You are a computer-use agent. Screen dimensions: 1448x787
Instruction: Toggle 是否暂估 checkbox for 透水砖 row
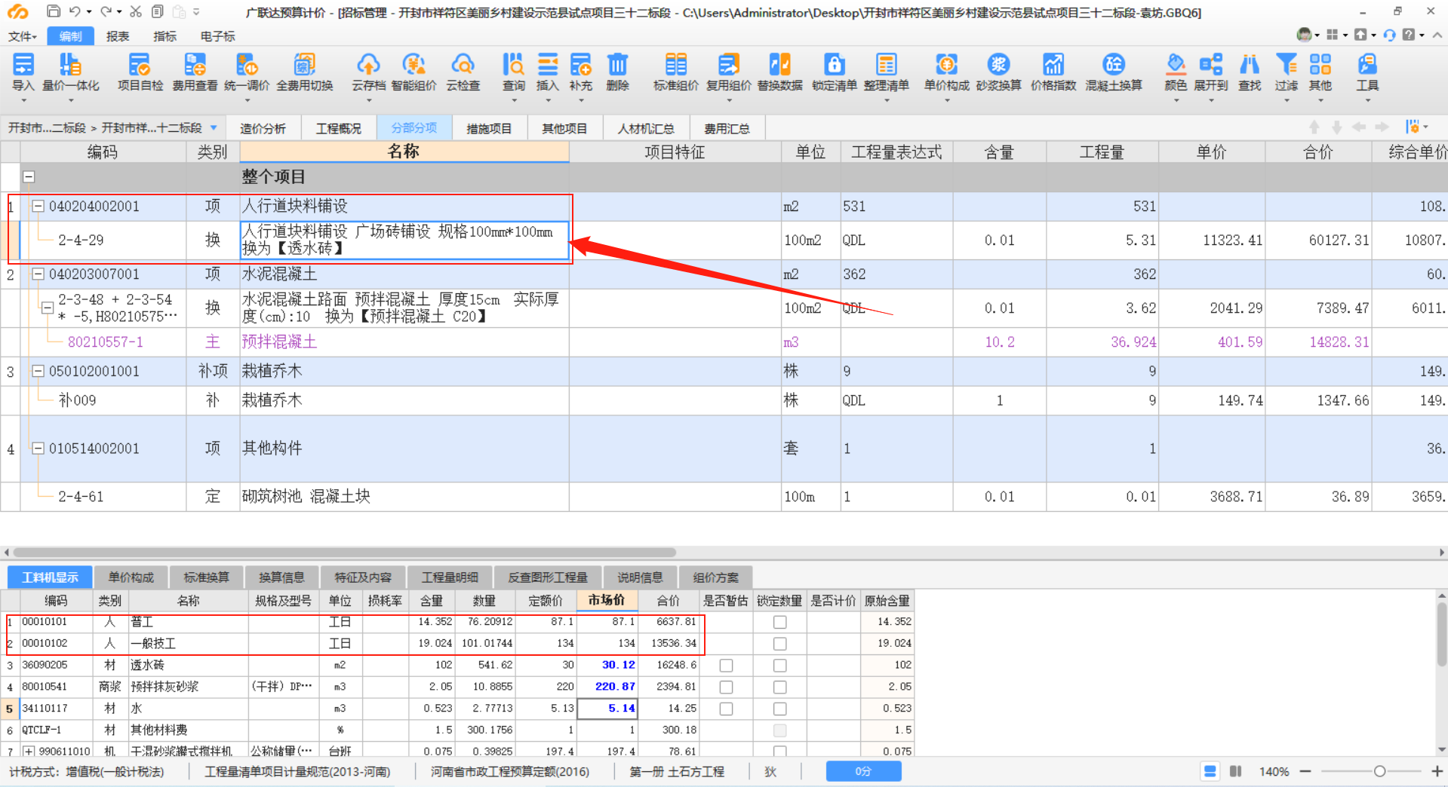click(726, 666)
